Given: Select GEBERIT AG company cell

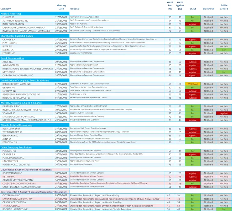Looking at the screenshot, I should click(x=27, y=87).
